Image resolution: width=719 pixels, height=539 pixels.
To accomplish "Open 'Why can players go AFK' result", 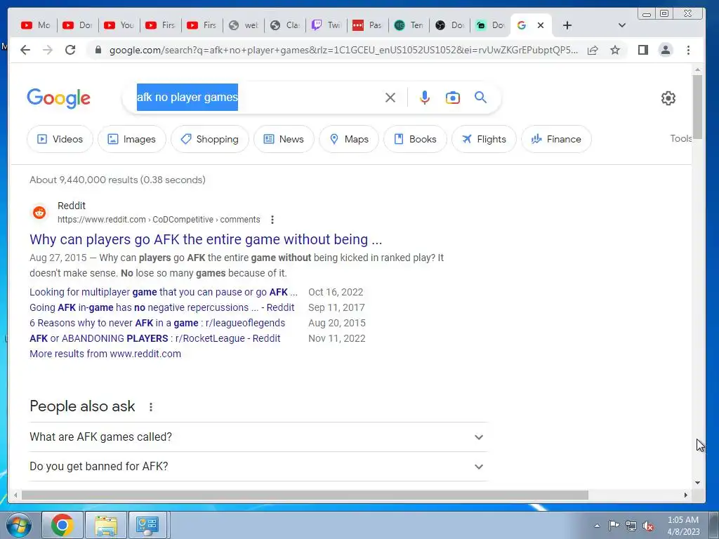I will [206, 239].
